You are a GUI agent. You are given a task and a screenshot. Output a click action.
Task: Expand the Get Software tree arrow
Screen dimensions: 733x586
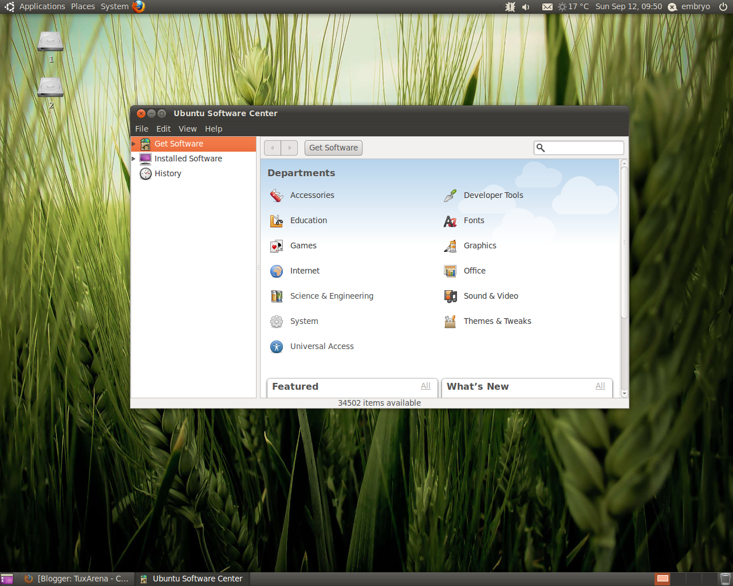pos(134,144)
